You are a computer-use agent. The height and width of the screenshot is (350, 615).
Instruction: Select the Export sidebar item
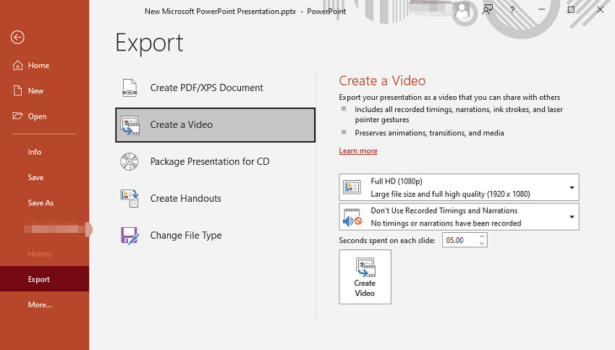(x=44, y=279)
